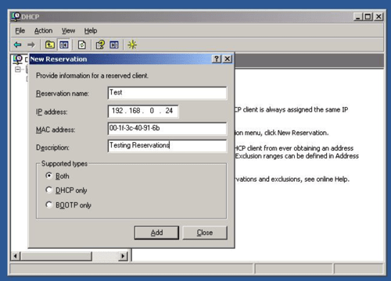The image size is (391, 281).
Task: Click the MAC address input field
Action: 167,129
